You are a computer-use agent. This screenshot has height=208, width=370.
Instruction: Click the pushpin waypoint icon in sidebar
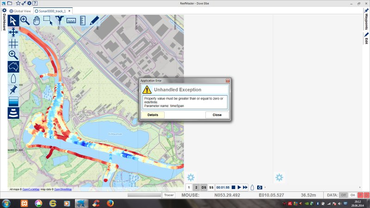click(13, 90)
